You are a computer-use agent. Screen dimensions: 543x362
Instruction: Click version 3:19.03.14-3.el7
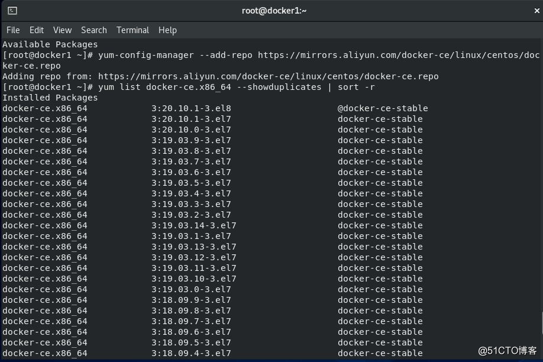pos(194,225)
